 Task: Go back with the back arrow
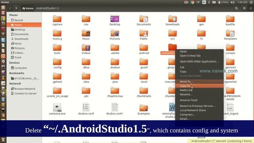pos(10,8)
